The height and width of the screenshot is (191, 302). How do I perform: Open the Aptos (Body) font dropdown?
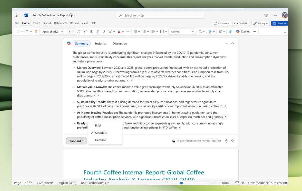tap(52, 32)
